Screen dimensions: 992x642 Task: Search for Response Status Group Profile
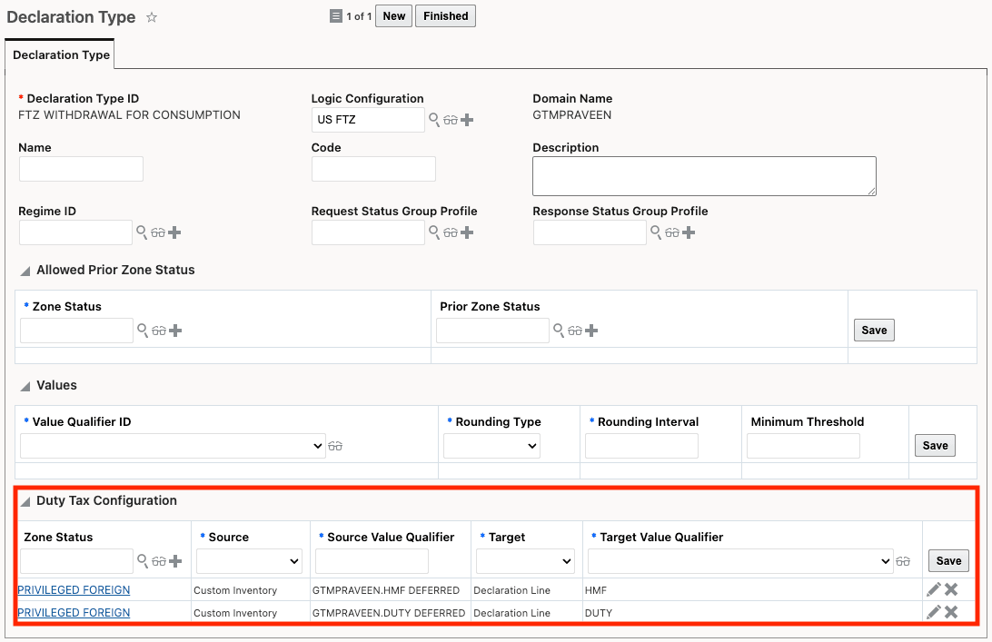pyautogui.click(x=656, y=232)
